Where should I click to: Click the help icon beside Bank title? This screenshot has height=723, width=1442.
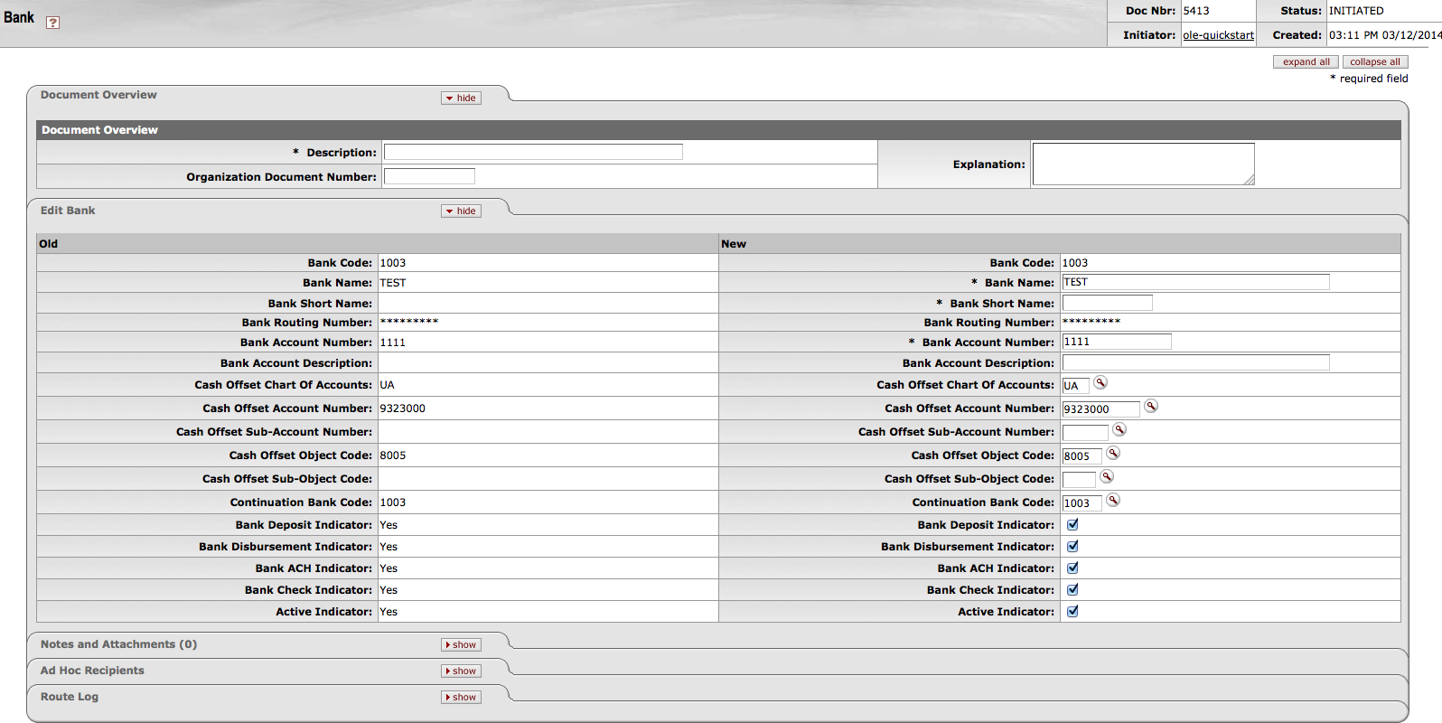[x=52, y=23]
